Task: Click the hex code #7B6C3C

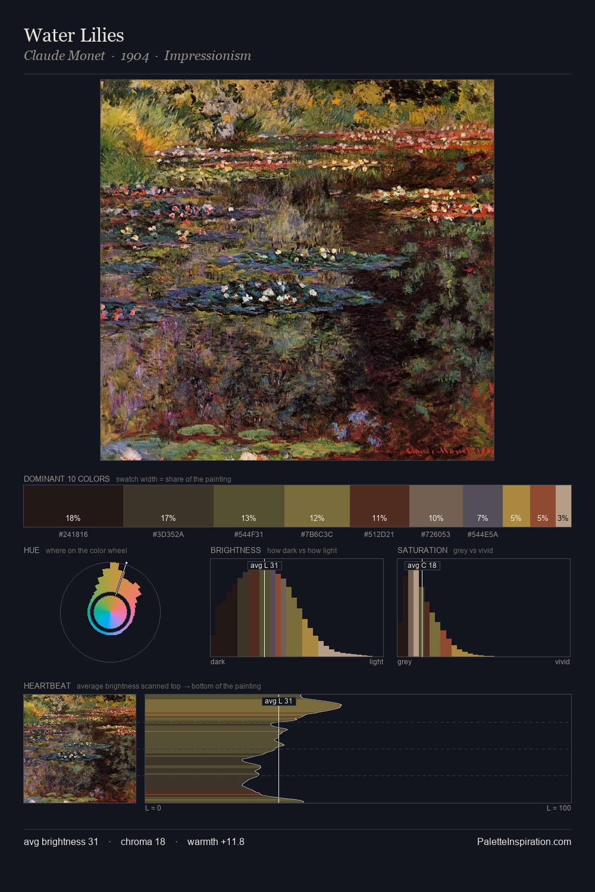Action: point(317,535)
